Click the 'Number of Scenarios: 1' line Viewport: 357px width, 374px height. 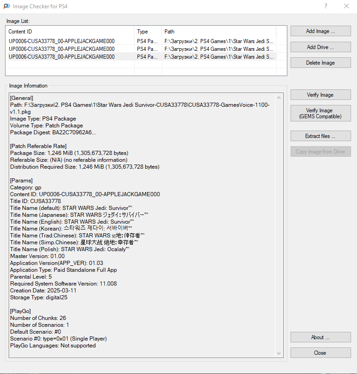39,325
